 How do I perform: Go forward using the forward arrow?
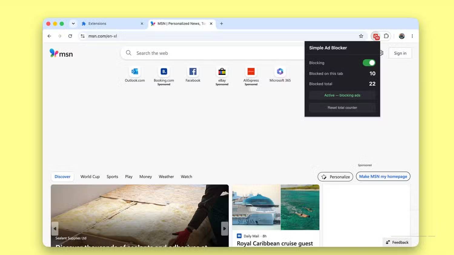(60, 36)
